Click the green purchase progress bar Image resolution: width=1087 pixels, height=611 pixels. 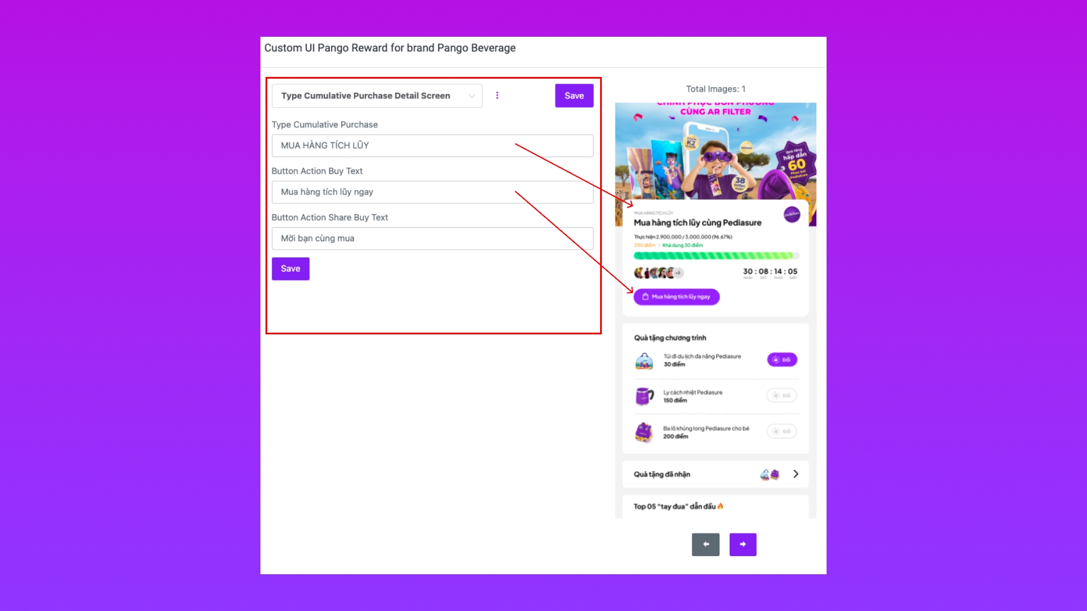[716, 256]
